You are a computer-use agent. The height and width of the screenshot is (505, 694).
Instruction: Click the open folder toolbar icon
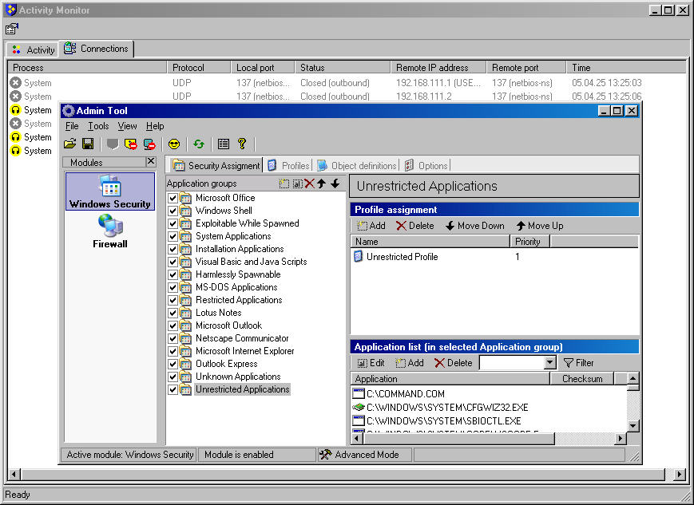click(x=70, y=144)
